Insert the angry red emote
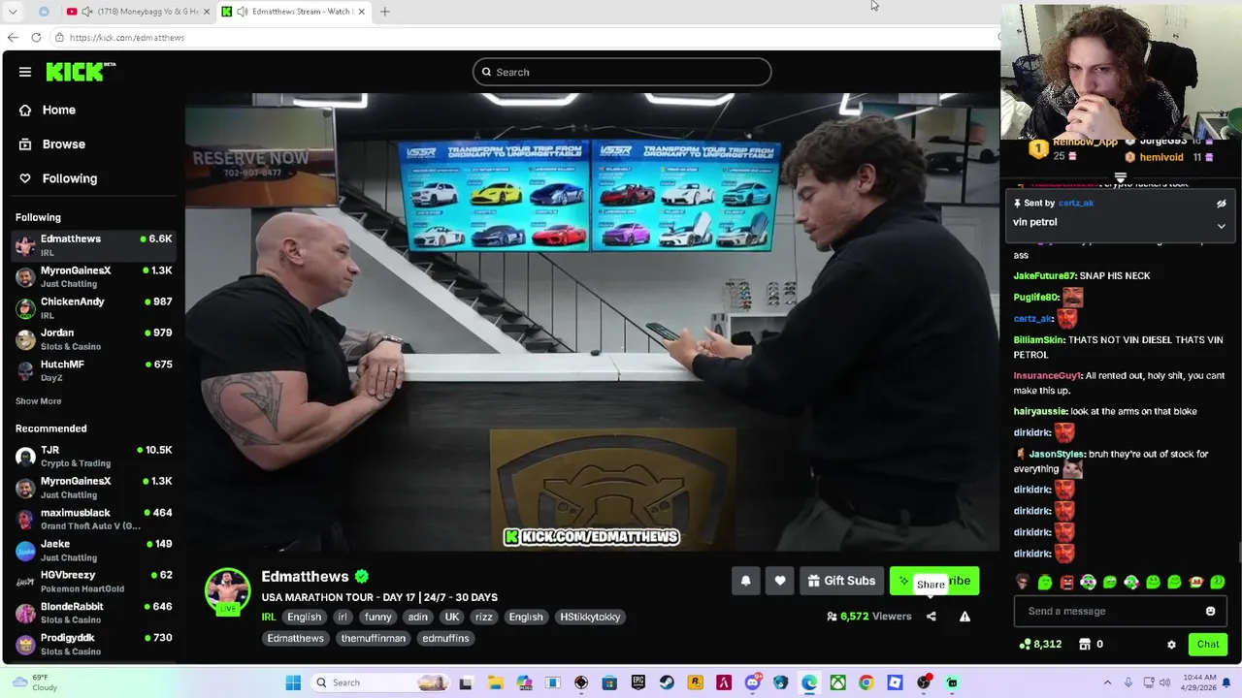Viewport: 1242px width, 698px height. click(x=1066, y=583)
